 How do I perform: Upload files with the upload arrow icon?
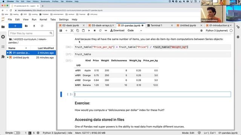(x=34, y=26)
